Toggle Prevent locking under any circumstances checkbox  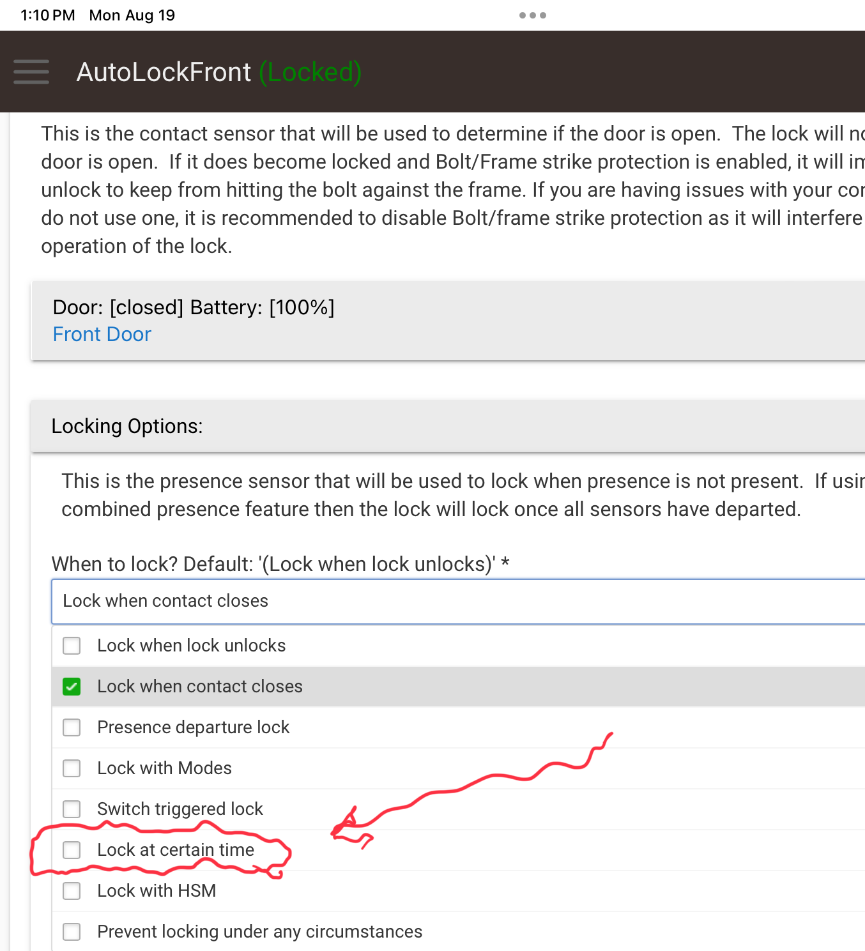[72, 932]
